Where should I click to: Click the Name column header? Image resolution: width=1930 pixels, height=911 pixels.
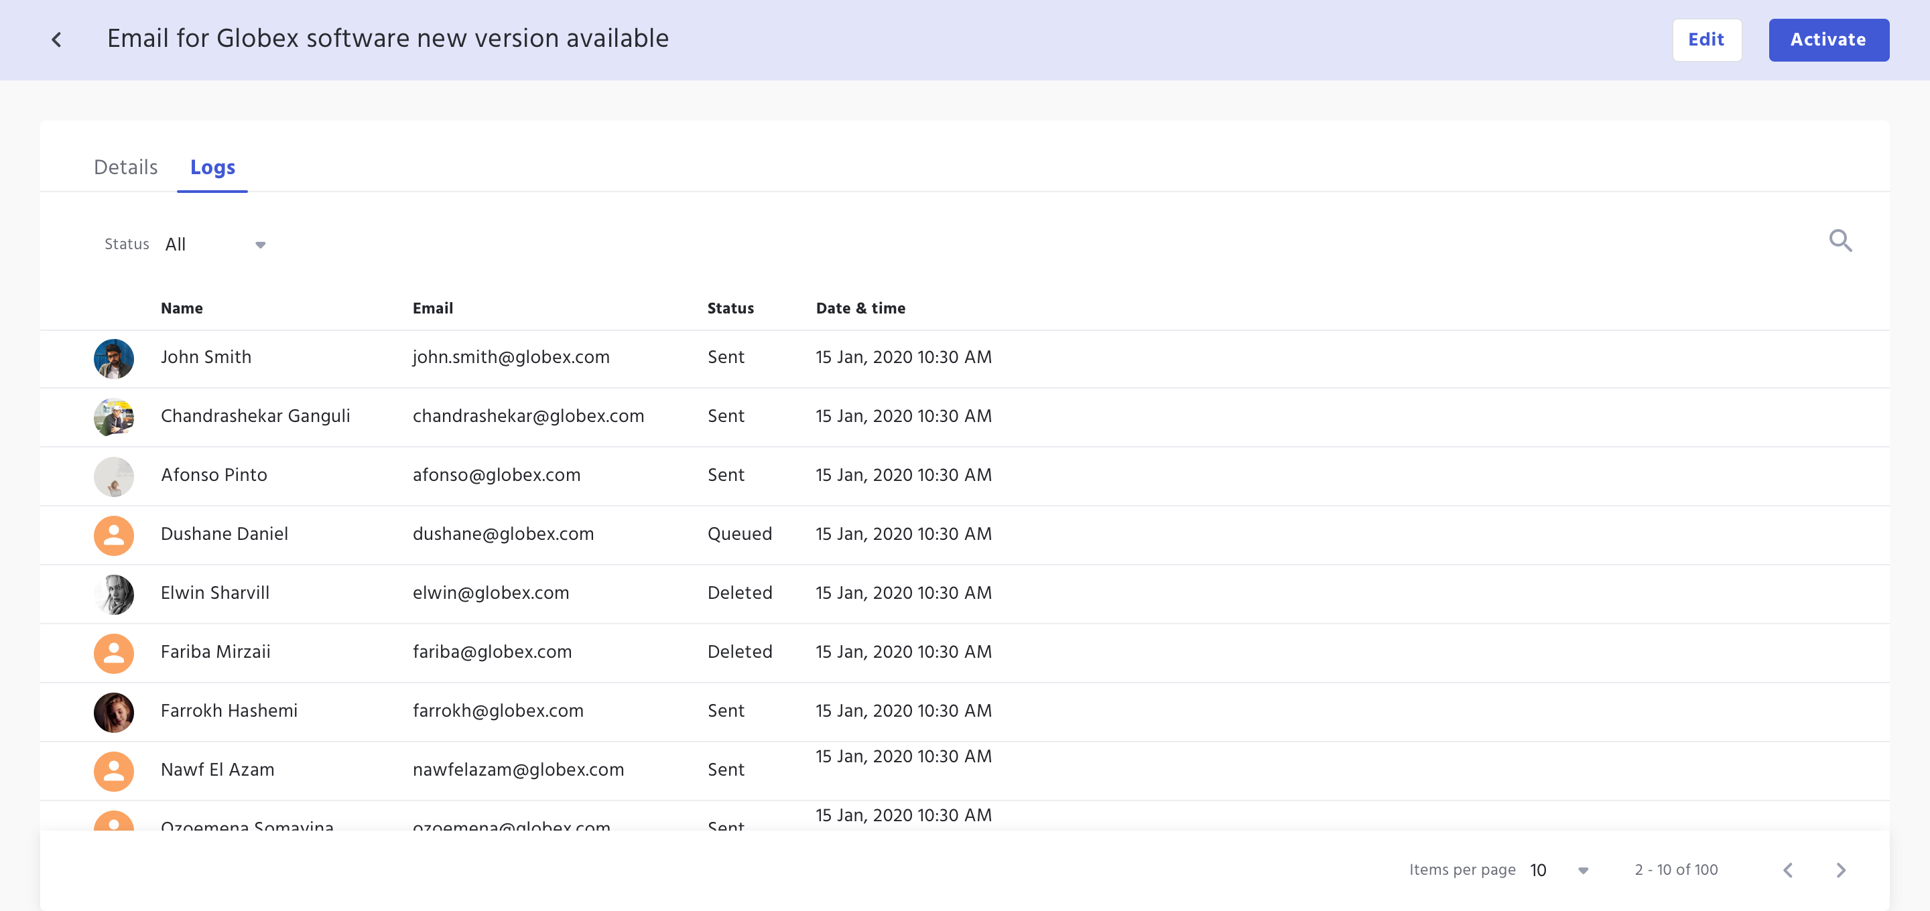click(x=182, y=308)
